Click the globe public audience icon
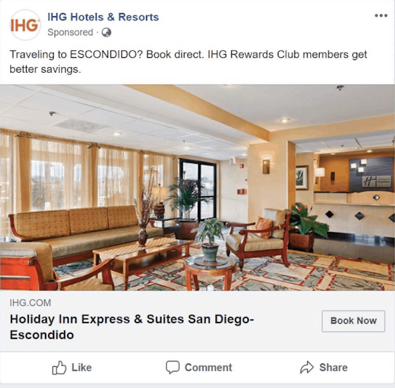 (x=106, y=32)
